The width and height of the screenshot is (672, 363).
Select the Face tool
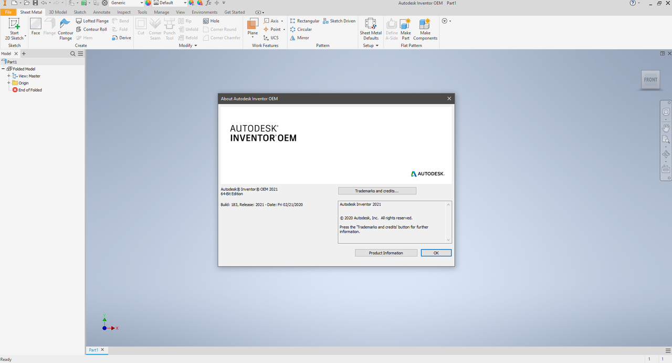[36, 27]
